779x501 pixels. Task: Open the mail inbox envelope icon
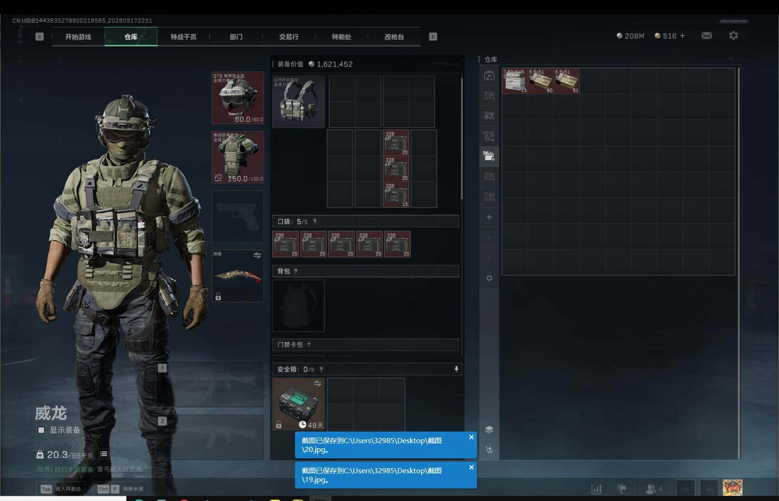(x=707, y=36)
